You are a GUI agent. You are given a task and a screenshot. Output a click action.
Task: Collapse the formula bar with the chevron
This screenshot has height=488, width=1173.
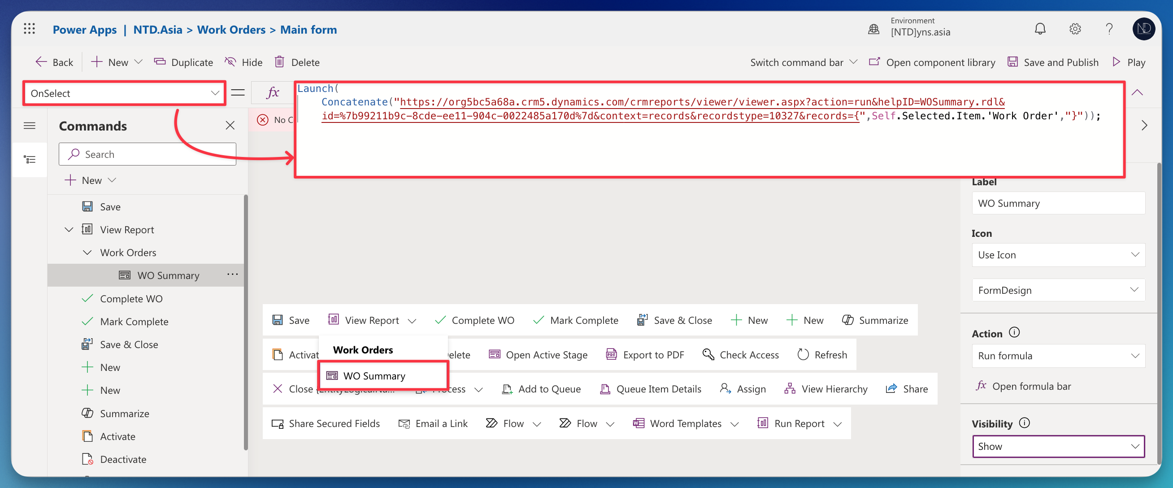tap(1137, 92)
